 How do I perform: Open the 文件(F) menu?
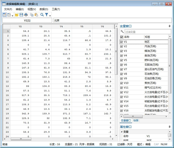pos(8,9)
